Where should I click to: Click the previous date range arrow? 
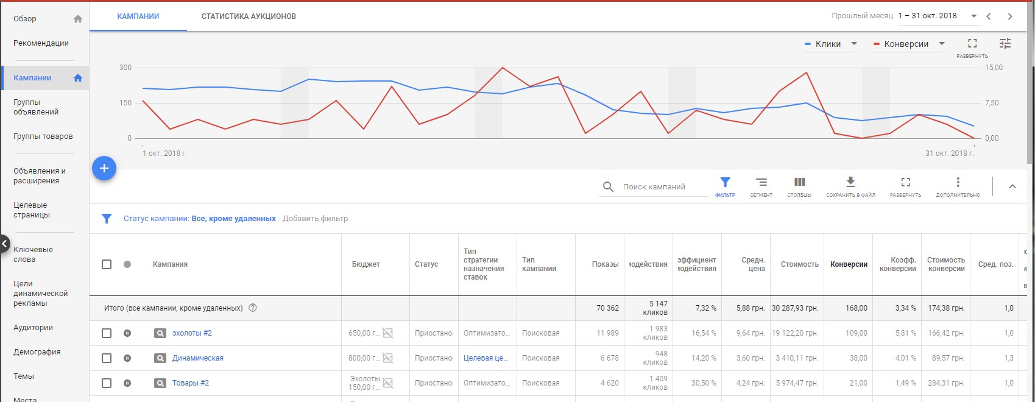(x=989, y=16)
